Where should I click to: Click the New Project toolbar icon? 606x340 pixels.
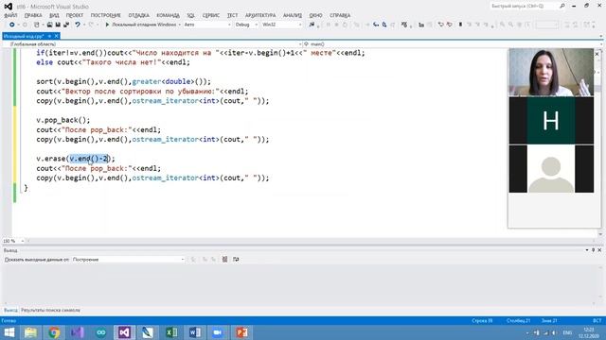pyautogui.click(x=37, y=25)
